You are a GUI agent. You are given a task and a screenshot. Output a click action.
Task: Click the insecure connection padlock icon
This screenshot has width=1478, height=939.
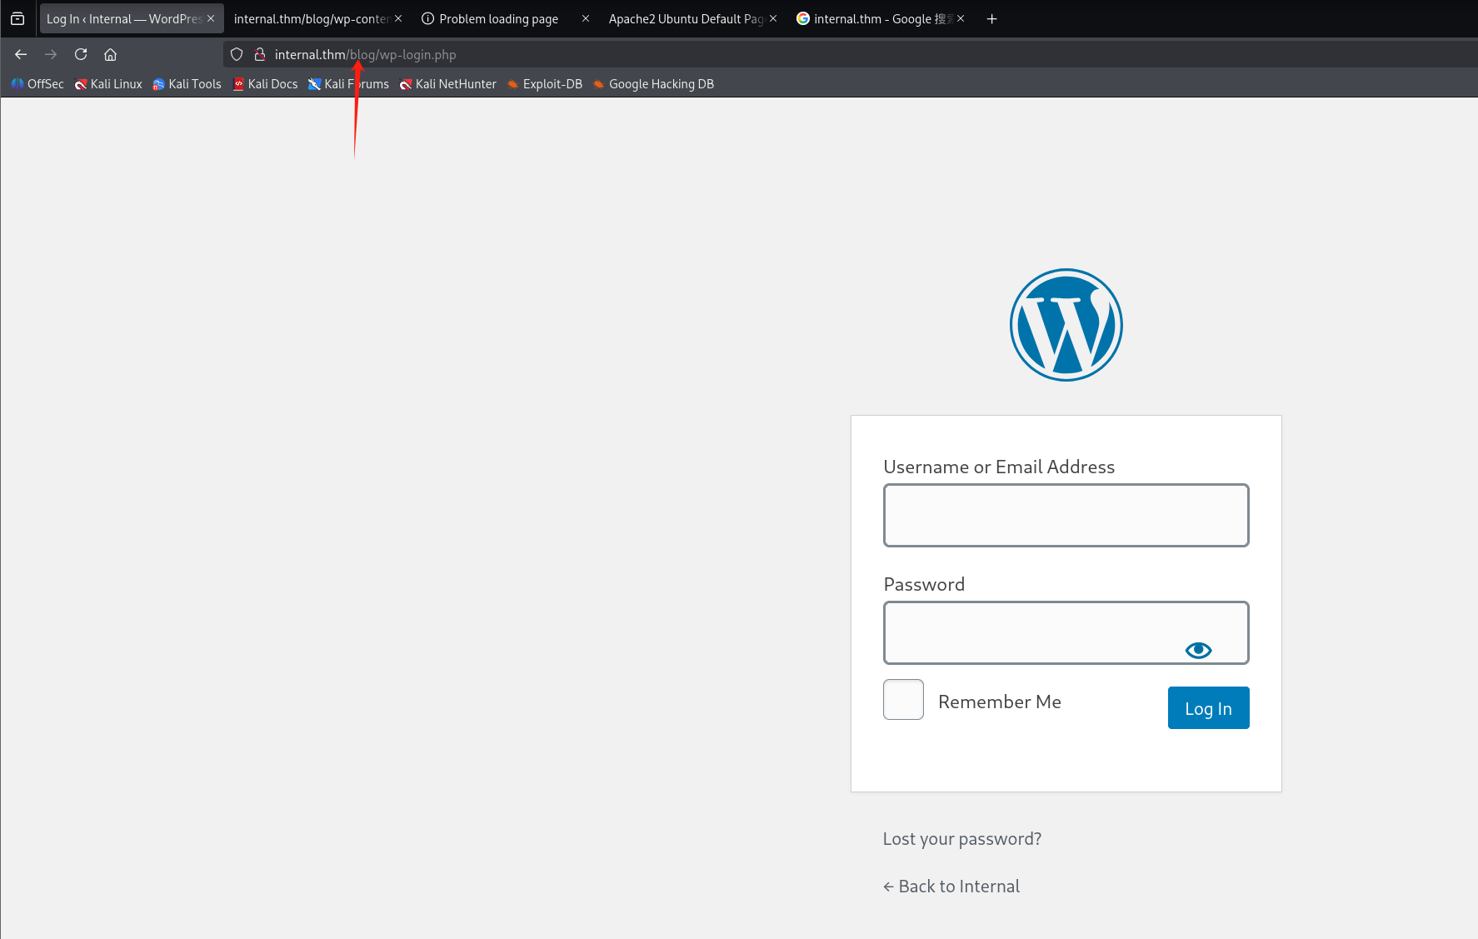[260, 54]
